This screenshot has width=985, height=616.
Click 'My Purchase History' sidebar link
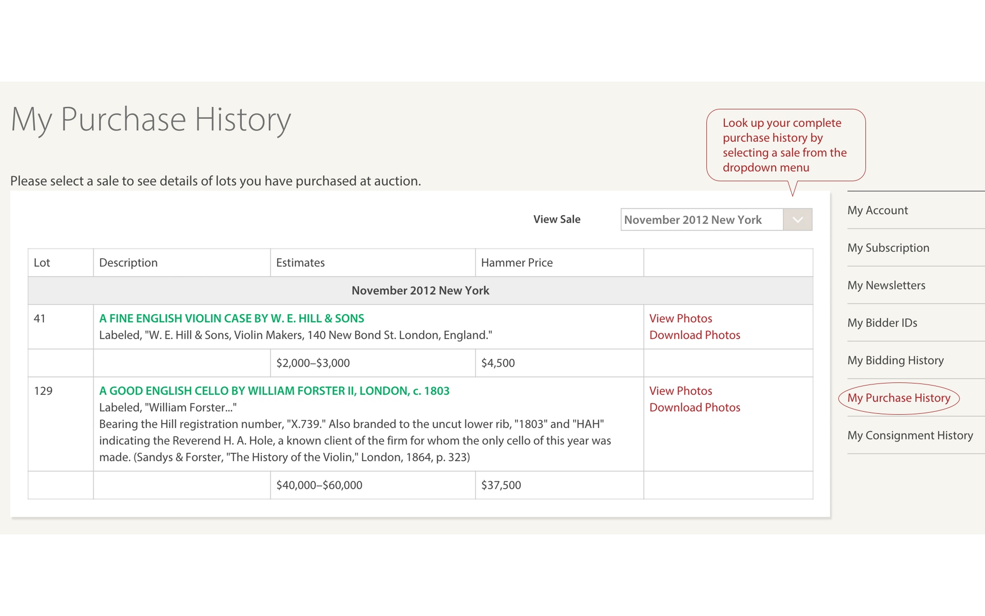pos(897,397)
